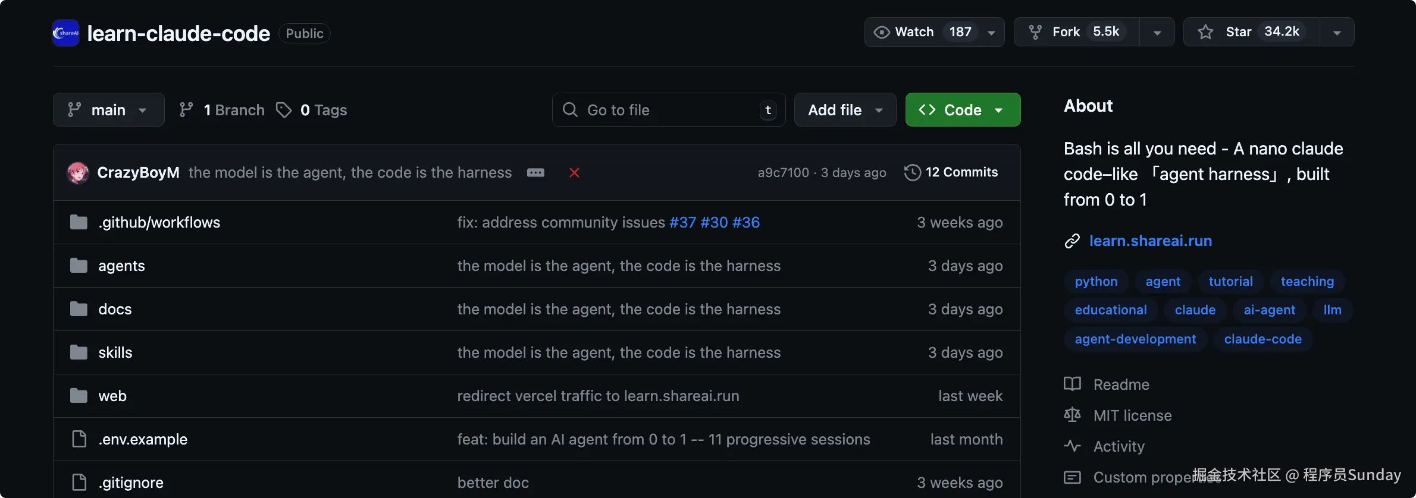Click the claude-code topic tag
Viewport: 1416px width, 498px height.
(1263, 339)
